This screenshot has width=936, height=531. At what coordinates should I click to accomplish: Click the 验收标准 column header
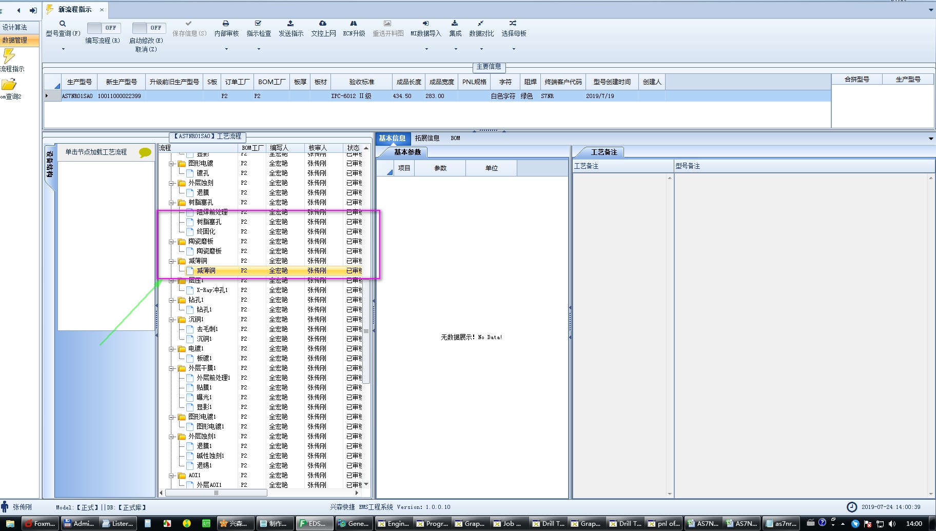(362, 82)
